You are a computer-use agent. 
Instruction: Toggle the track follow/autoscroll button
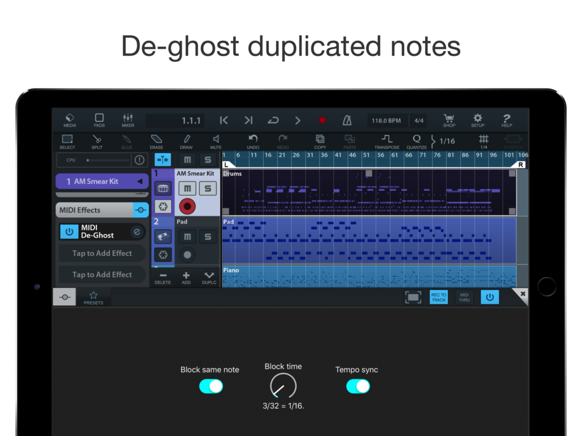tap(163, 160)
